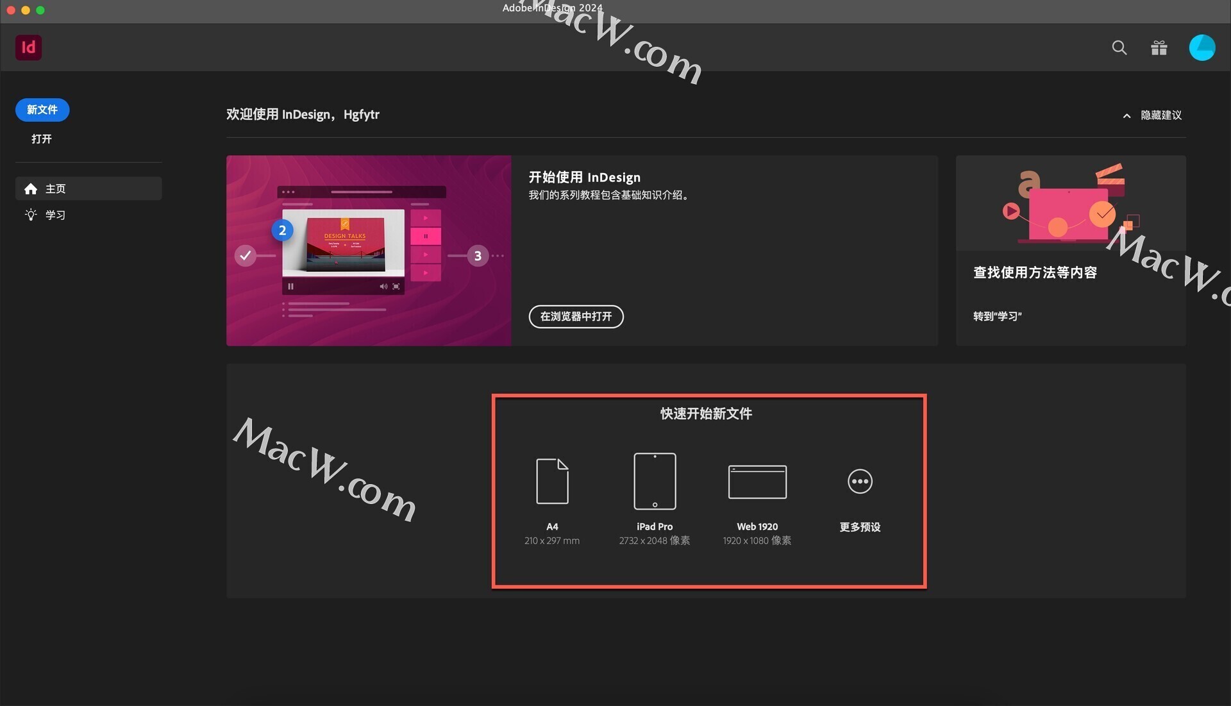Click the 2732 x 2048 像素 text
The height and width of the screenshot is (706, 1231).
pos(655,541)
